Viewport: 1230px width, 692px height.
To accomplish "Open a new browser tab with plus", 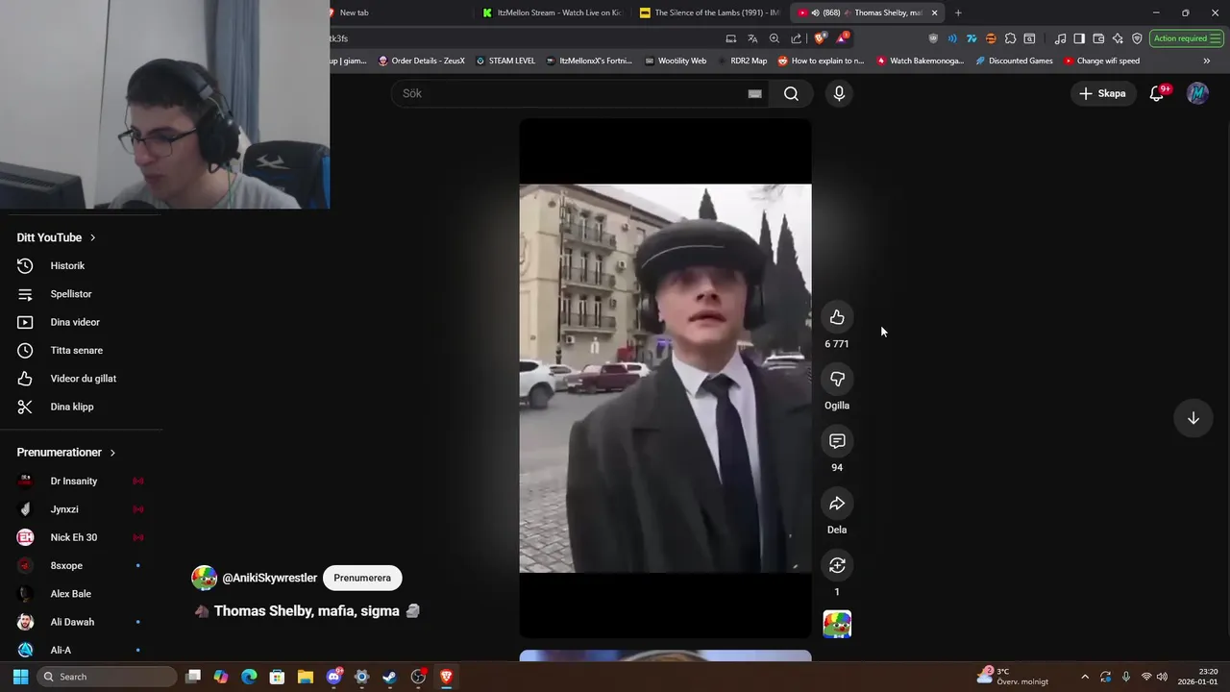I will pos(958,12).
